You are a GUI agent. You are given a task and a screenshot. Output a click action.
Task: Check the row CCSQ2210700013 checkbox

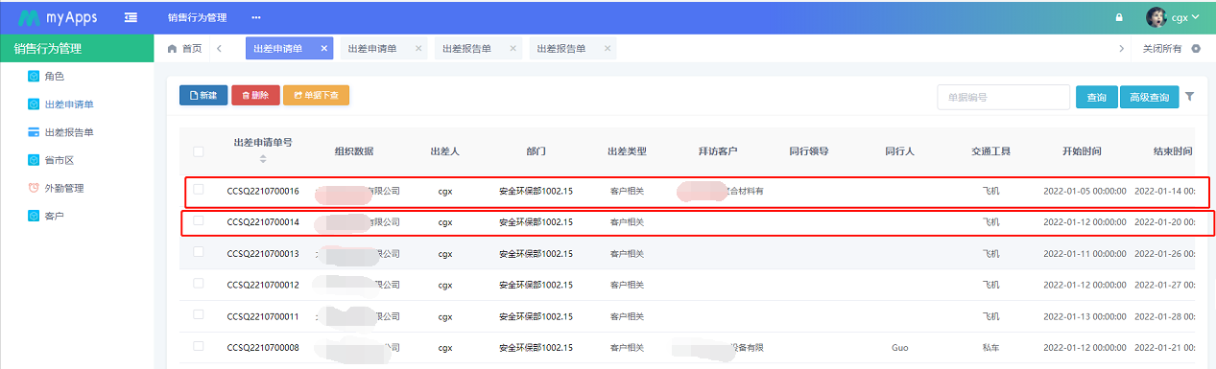pyautogui.click(x=199, y=252)
